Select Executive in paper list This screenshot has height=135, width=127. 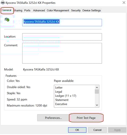pyautogui.click(x=61, y=104)
